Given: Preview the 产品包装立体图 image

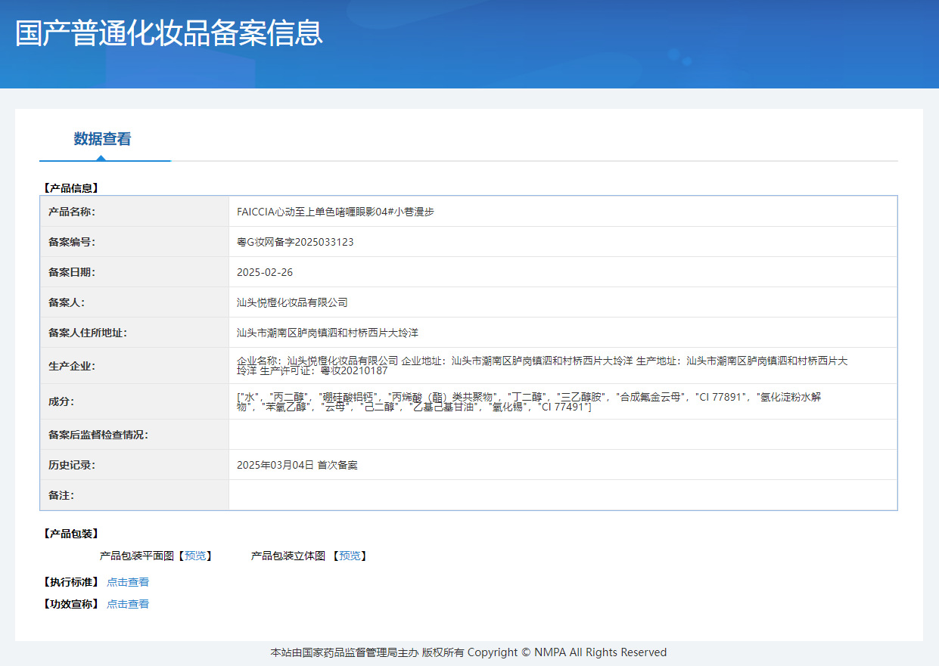Looking at the screenshot, I should 349,556.
